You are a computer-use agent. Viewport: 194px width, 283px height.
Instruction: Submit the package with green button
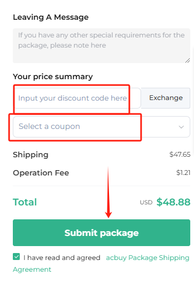tap(102, 233)
